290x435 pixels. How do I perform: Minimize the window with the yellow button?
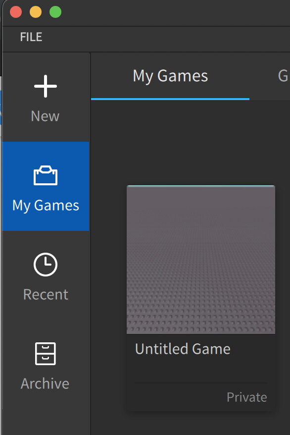point(36,12)
